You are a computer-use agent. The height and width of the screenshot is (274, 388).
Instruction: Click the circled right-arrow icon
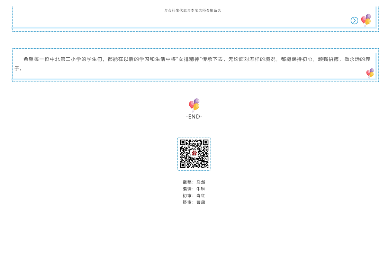[354, 20]
